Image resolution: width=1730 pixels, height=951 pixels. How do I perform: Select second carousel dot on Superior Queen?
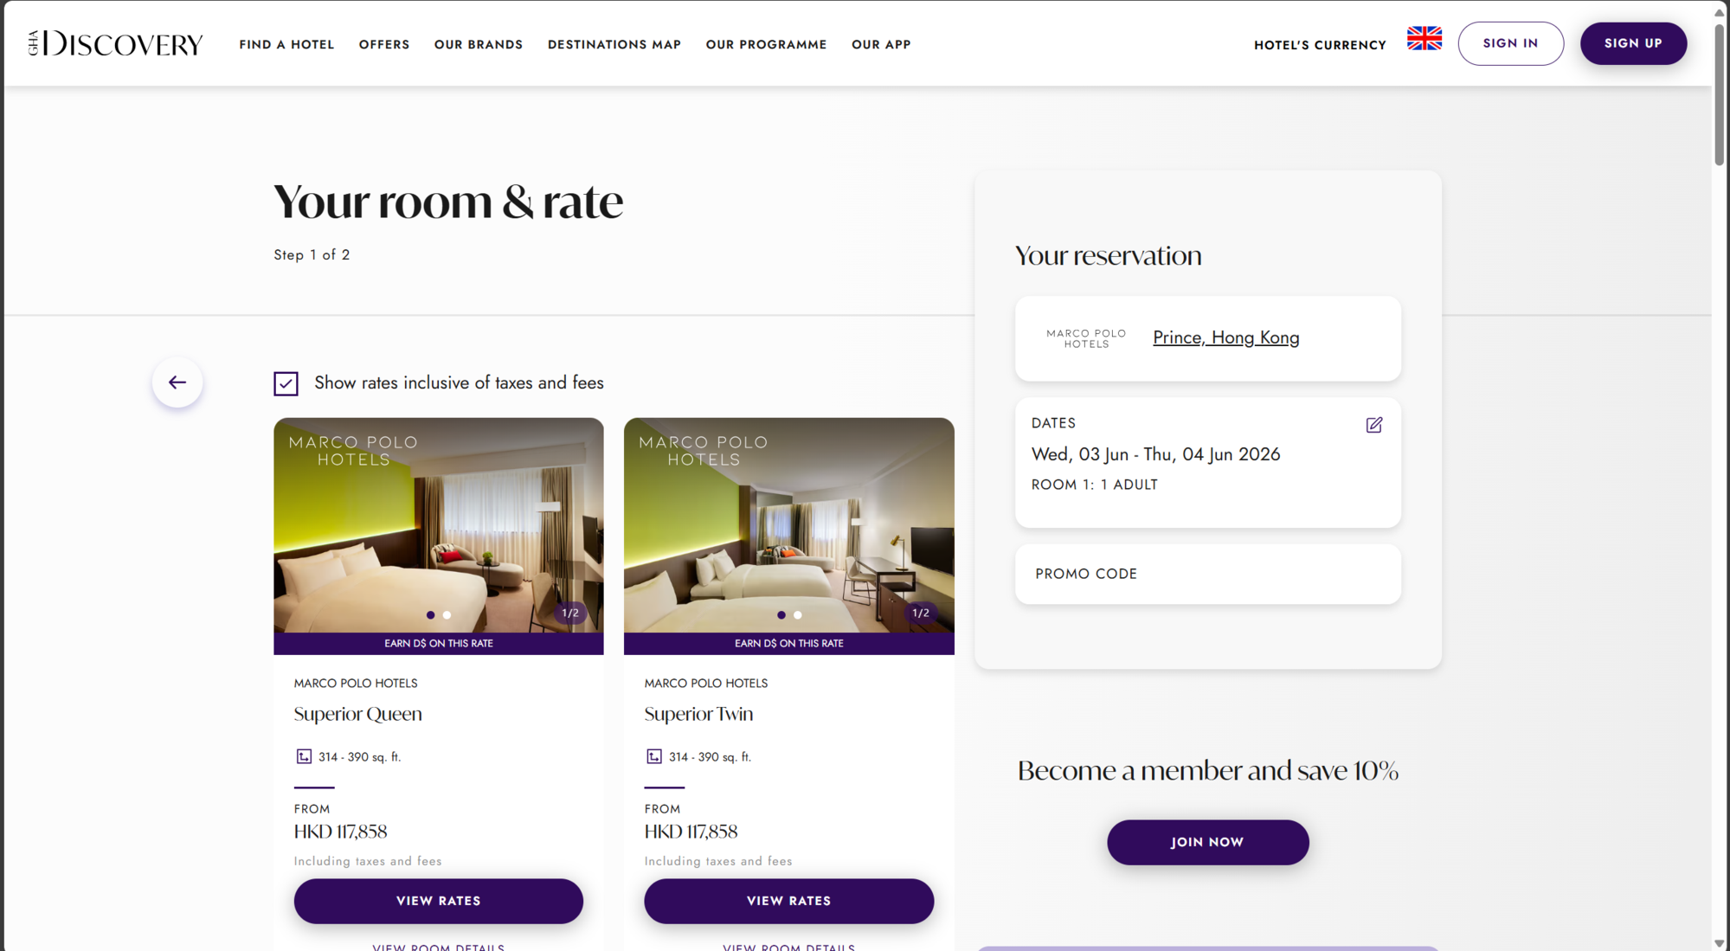click(447, 615)
